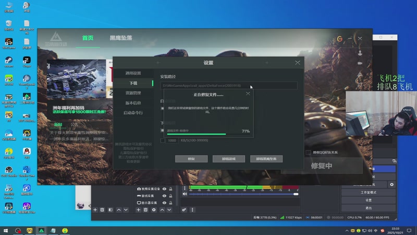Move scene down with OBS scenes down arrow
Screen dimensions: 417x235
click(x=126, y=210)
